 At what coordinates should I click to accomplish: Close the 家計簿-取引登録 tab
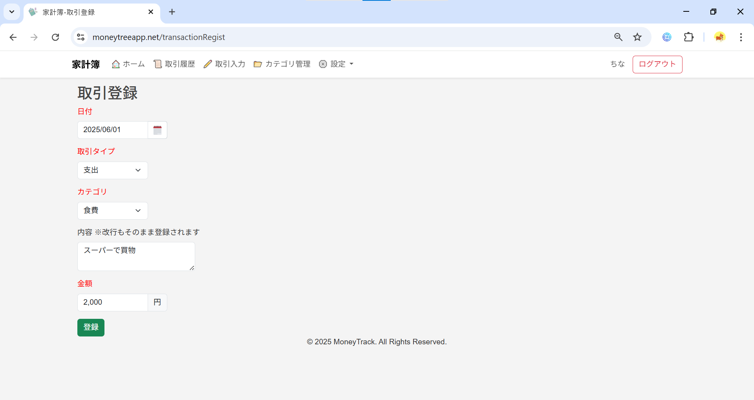(151, 12)
